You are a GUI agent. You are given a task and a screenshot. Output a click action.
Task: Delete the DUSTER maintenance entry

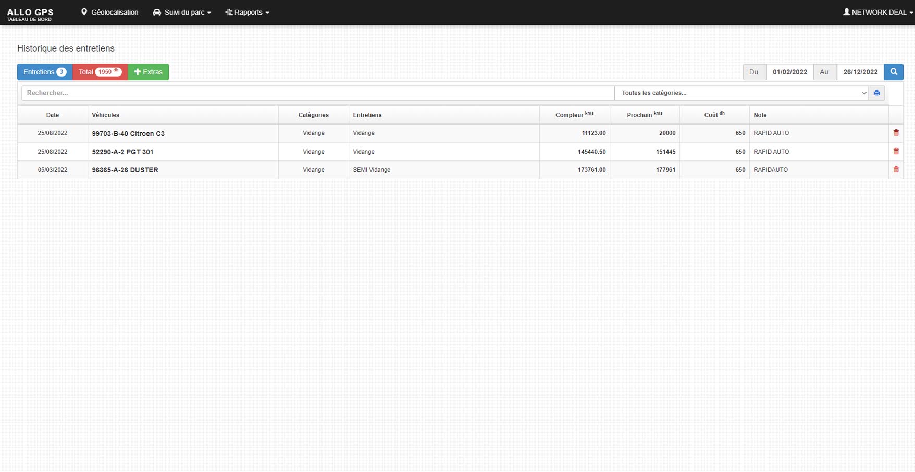896,169
